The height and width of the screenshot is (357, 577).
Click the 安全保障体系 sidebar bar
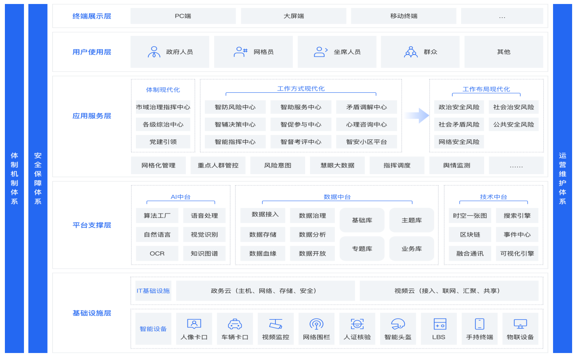pos(38,178)
